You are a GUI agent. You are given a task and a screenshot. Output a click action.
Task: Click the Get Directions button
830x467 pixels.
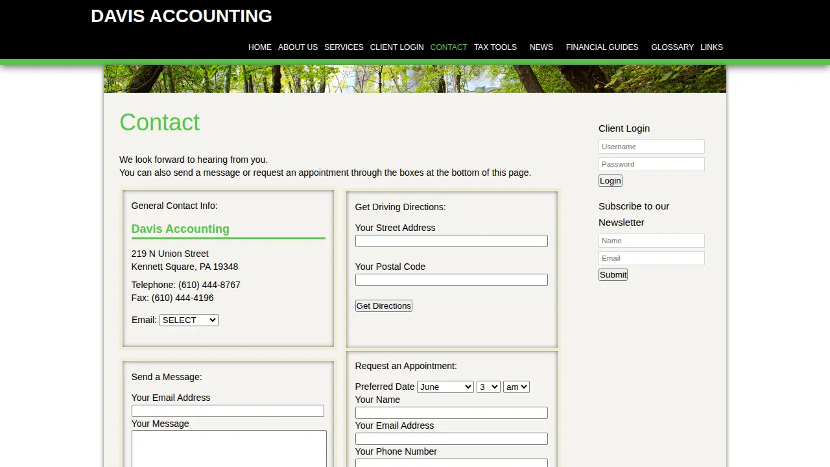384,306
